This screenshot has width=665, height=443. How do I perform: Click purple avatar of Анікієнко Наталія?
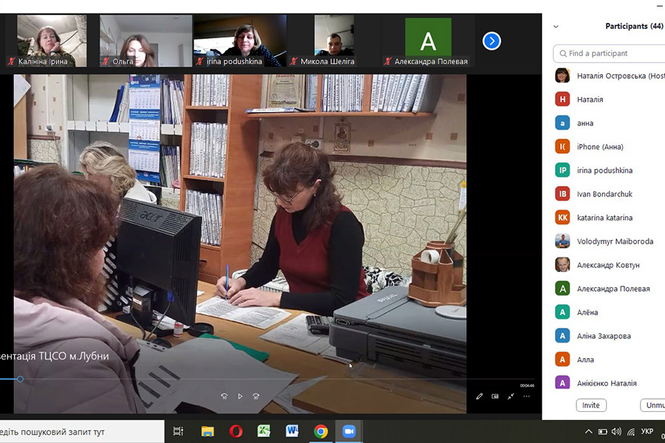[x=562, y=382]
